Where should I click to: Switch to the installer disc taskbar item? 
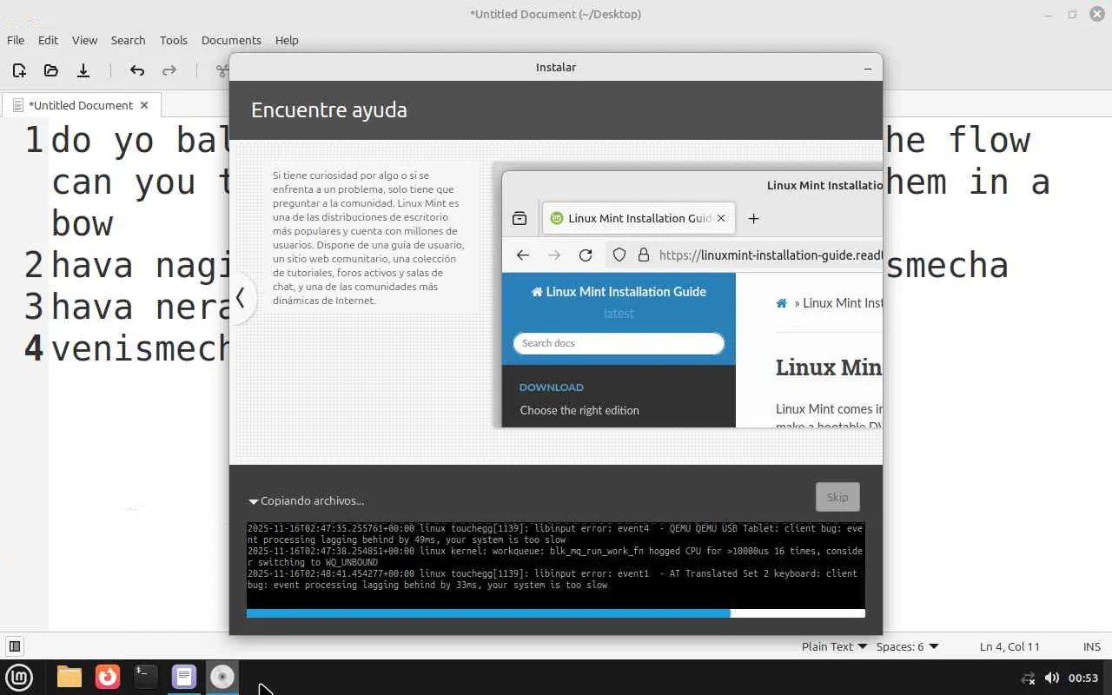[x=222, y=677]
